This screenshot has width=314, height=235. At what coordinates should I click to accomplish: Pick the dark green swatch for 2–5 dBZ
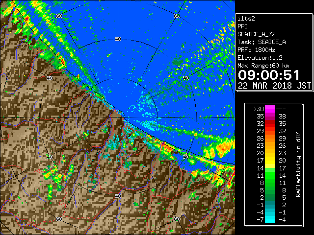click(270, 197)
